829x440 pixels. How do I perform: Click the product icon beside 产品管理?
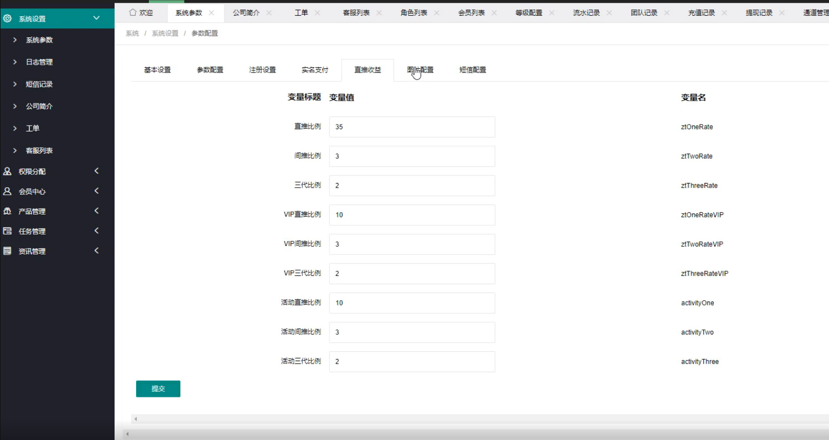(x=7, y=211)
